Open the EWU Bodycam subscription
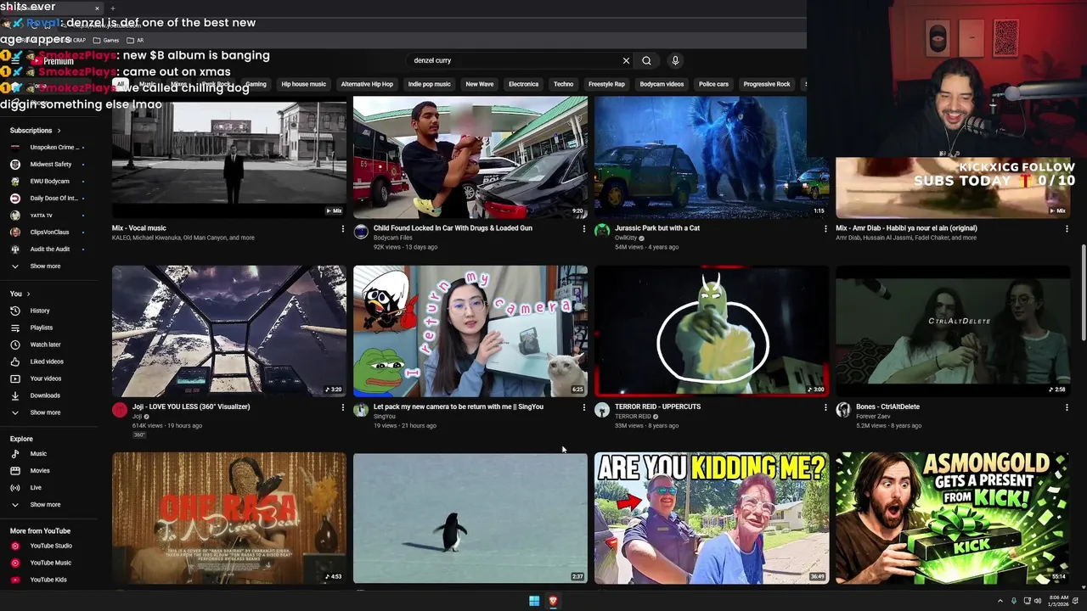The image size is (1087, 611). pyautogui.click(x=49, y=182)
